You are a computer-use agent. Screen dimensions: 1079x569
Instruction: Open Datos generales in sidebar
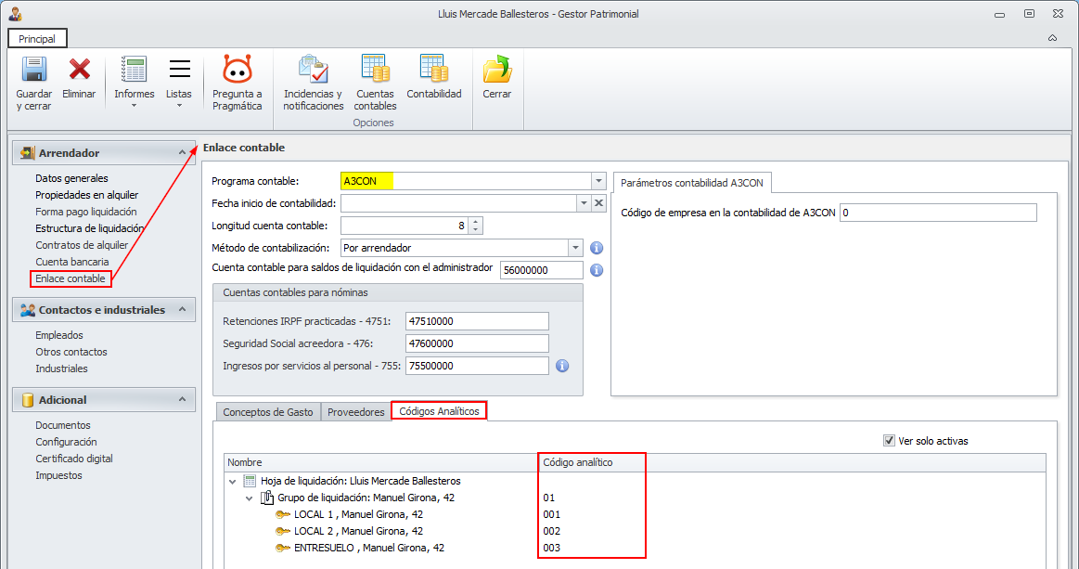71,177
